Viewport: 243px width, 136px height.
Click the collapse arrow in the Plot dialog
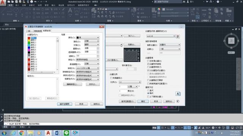point(178,101)
